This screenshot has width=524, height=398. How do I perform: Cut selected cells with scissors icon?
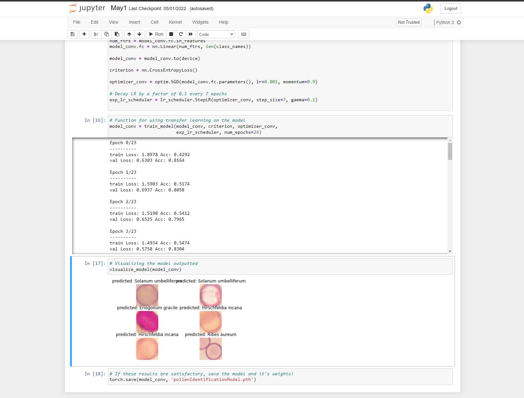click(96, 34)
